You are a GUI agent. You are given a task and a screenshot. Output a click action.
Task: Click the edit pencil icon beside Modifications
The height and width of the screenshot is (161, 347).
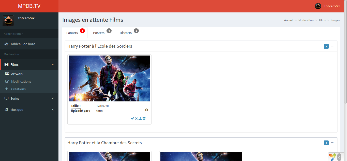[x=7, y=81]
